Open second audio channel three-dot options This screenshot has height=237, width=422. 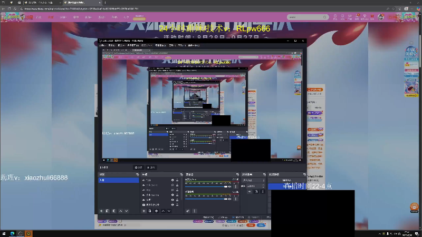click(x=236, y=199)
